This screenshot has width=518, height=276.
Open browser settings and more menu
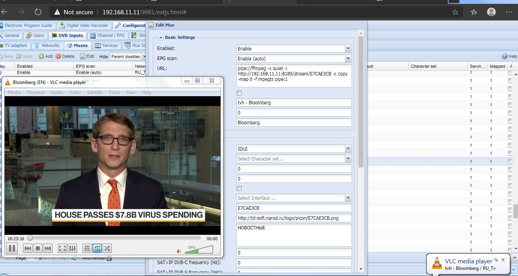click(509, 12)
